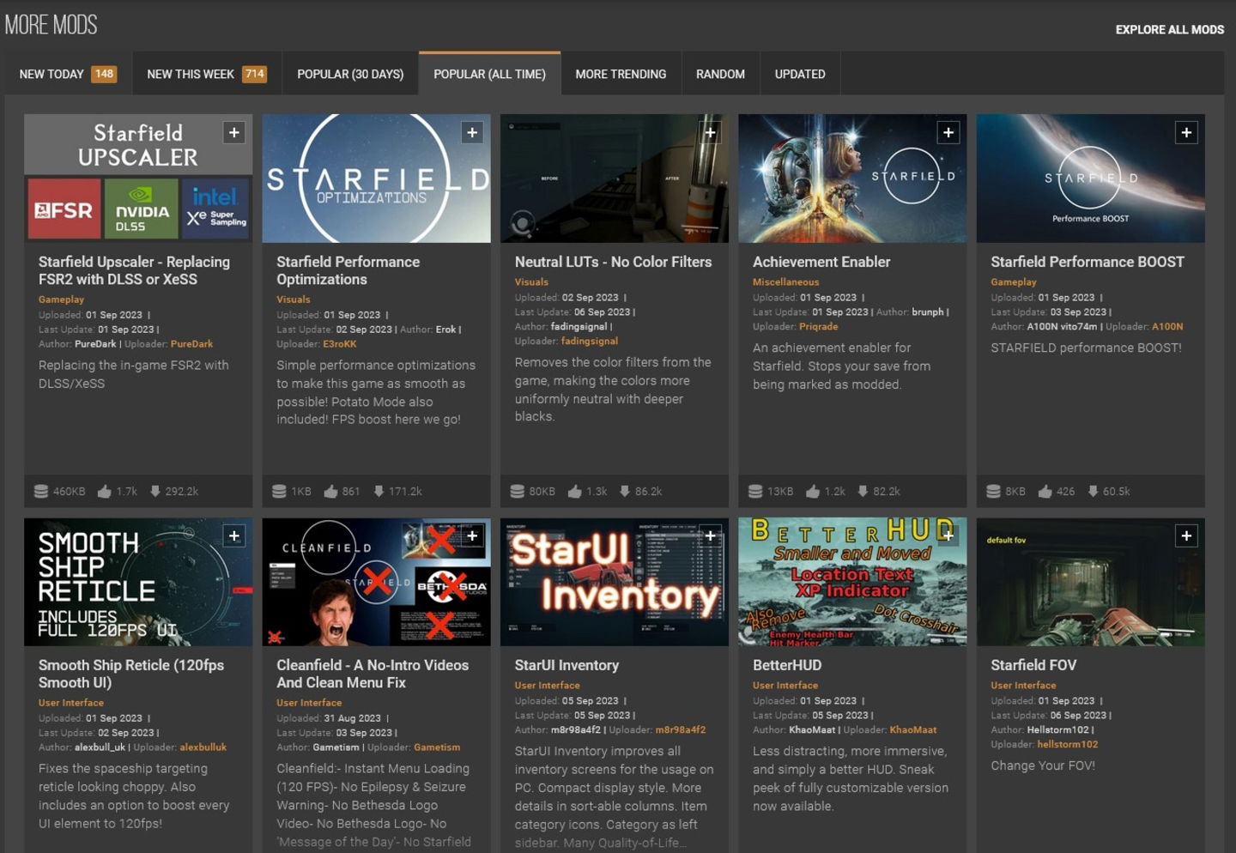Click thumbs-up icon on Neutral LUTs card

[575, 491]
